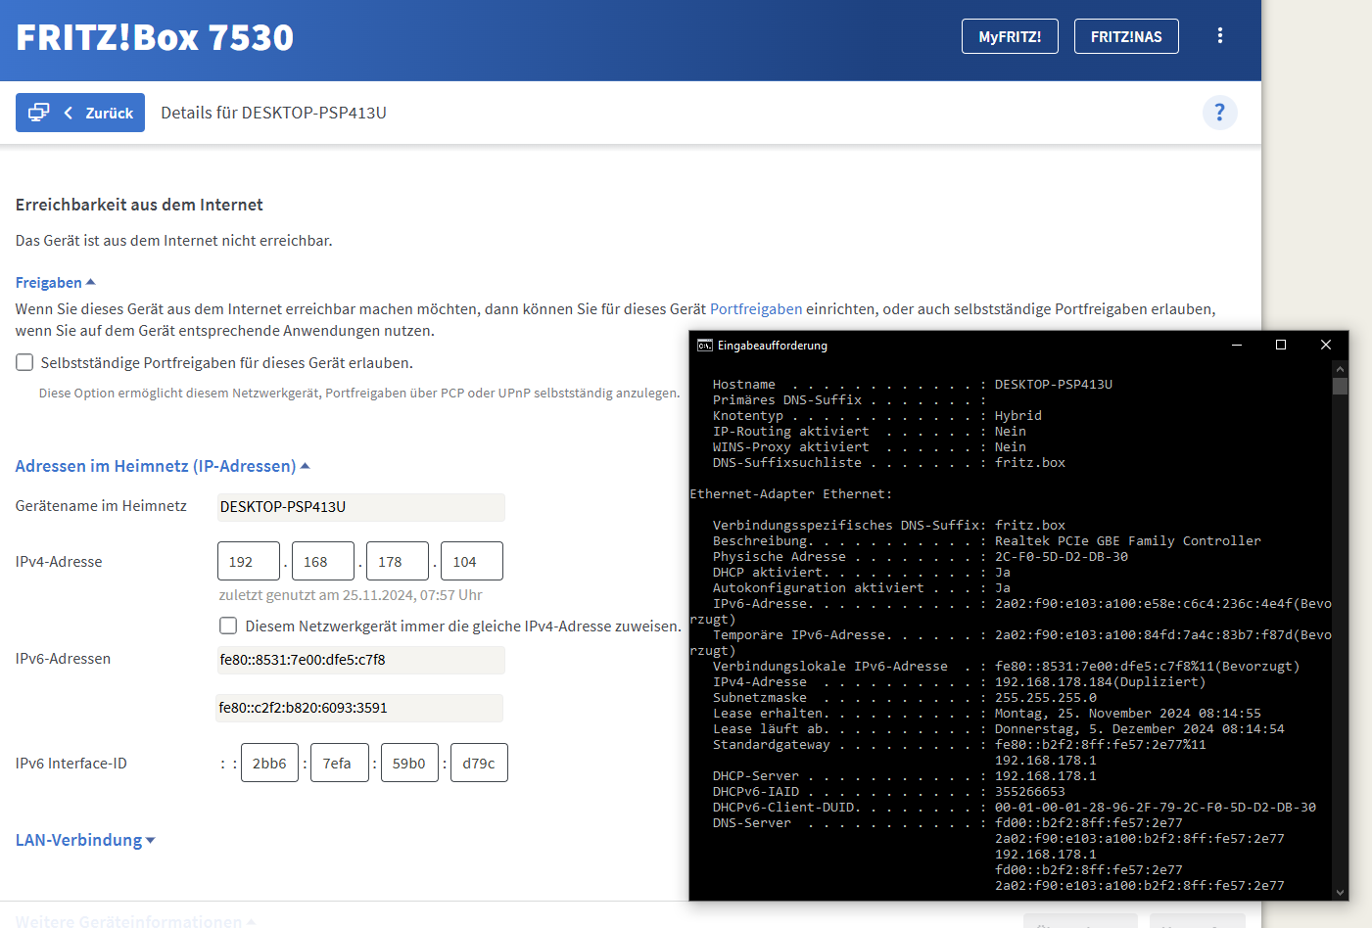Viewport: 1372px width, 928px height.
Task: Click IPv6 address field fe80::8531:7e00:dfe5:c7f8
Action: 360,660
